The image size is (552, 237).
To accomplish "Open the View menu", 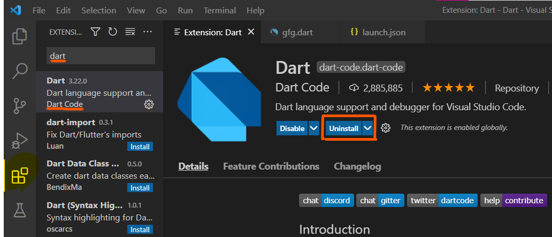I will click(136, 11).
